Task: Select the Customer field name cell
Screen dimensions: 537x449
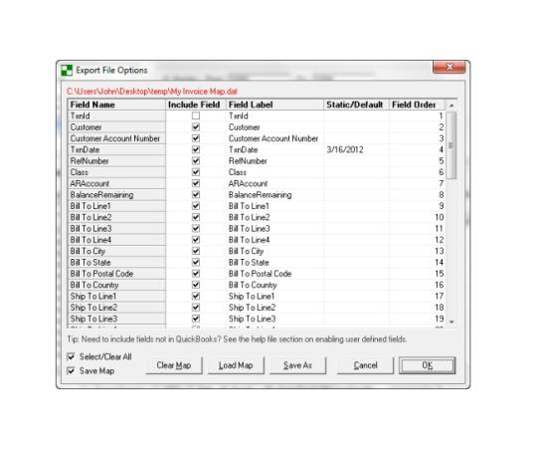Action: [x=116, y=127]
